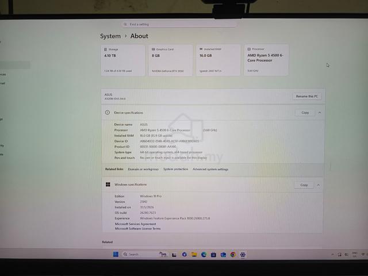The height and width of the screenshot is (276, 368).
Task: Copy the Windows specifications
Action: [304, 185]
